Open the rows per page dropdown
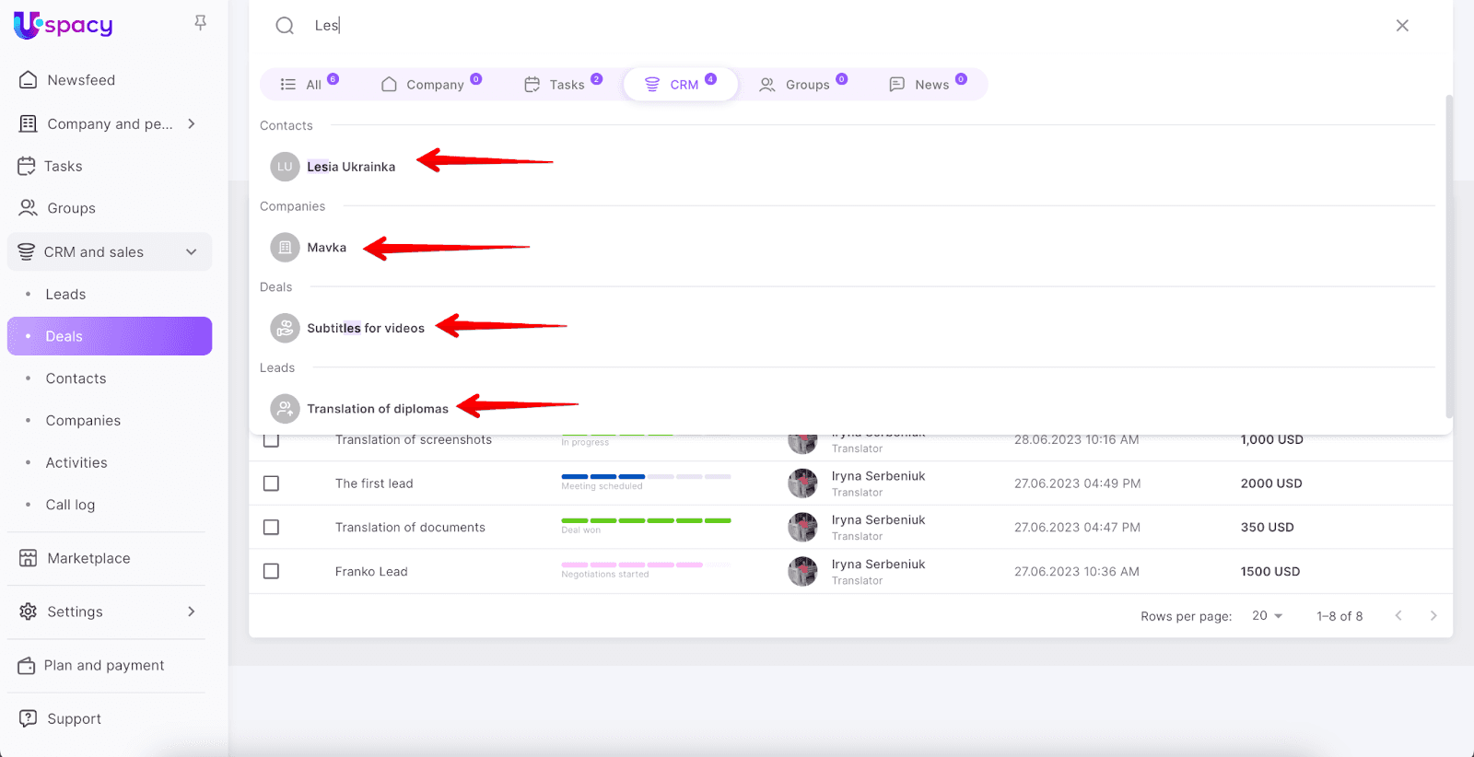 pos(1268,616)
